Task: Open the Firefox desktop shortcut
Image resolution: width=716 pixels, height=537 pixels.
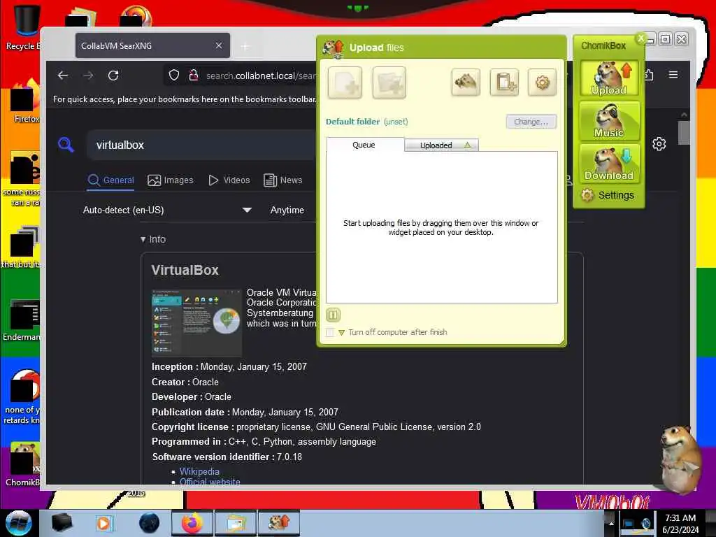Action: click(x=25, y=101)
